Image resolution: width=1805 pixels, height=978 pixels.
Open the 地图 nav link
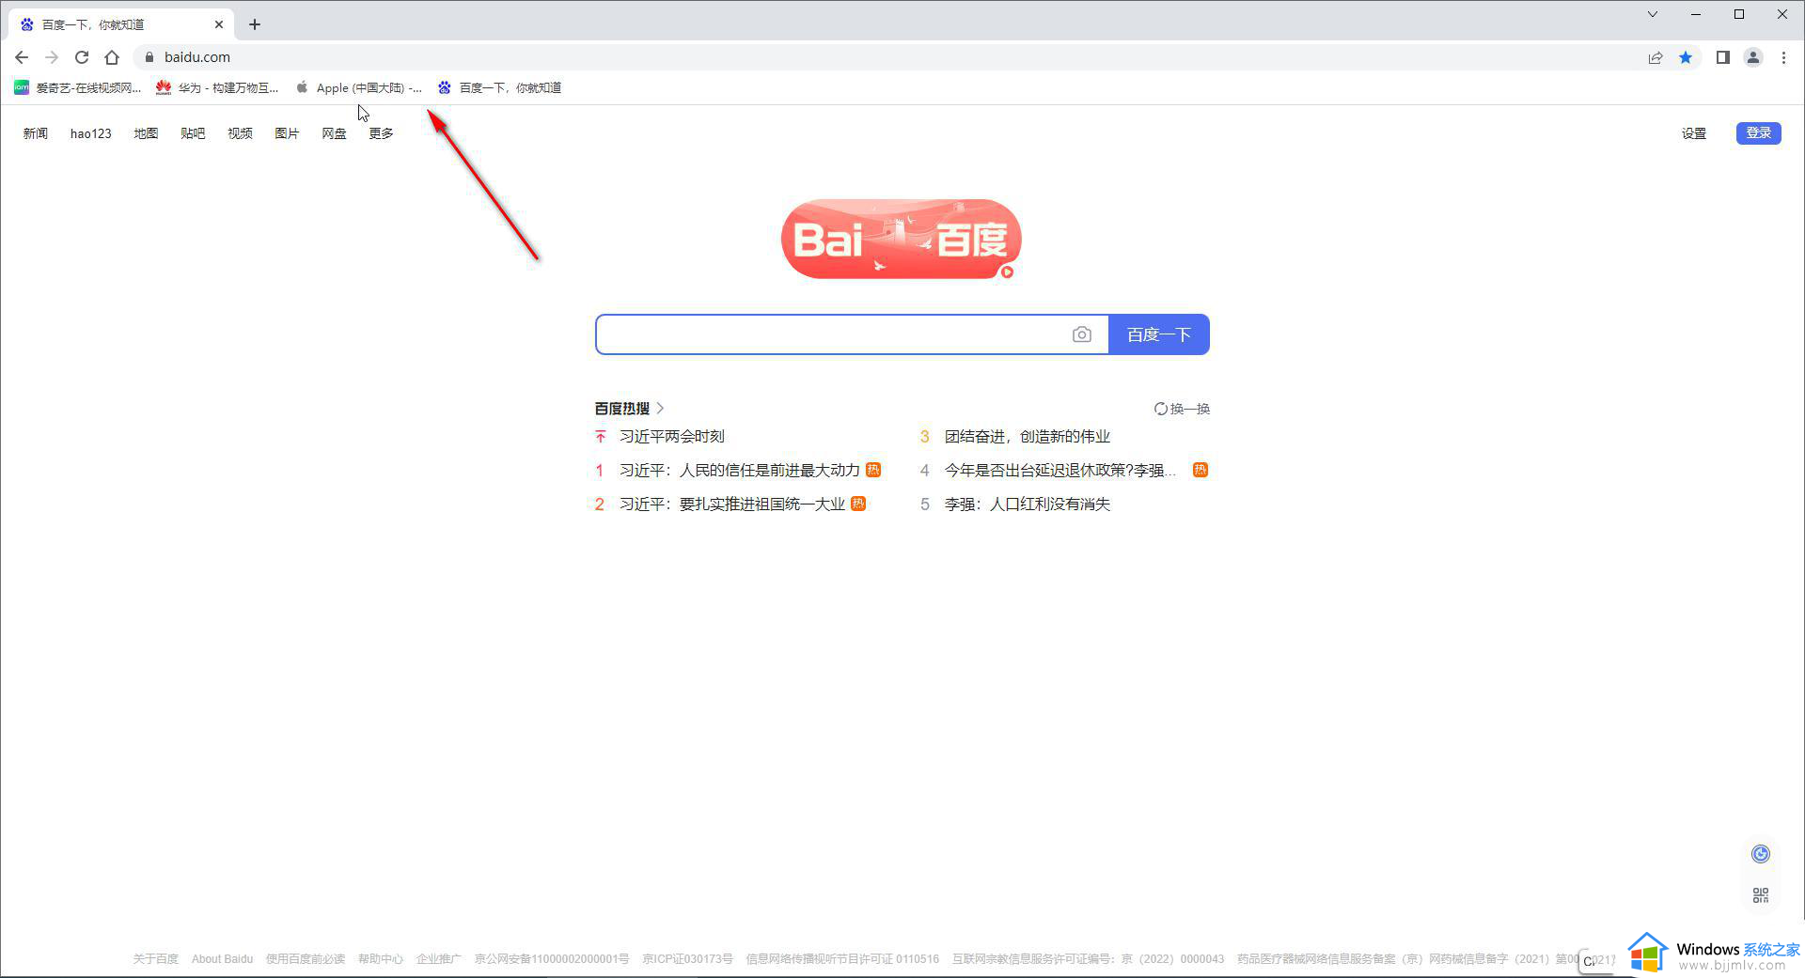(x=146, y=133)
